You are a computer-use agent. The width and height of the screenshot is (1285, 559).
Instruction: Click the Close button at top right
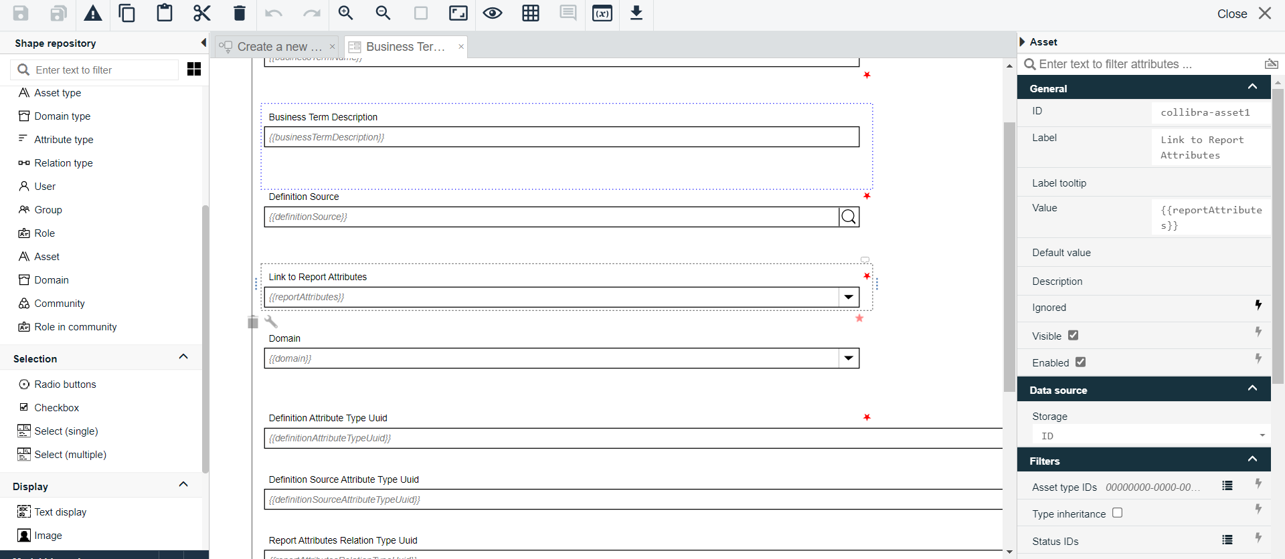coord(1244,13)
